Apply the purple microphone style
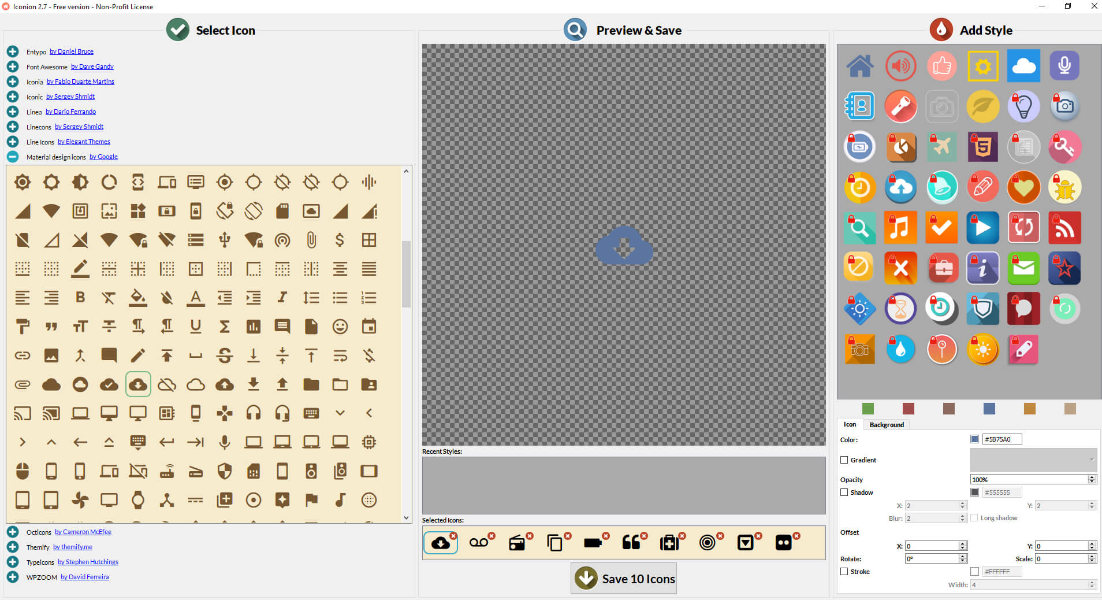Viewport: 1102px width, 600px height. pos(1064,66)
